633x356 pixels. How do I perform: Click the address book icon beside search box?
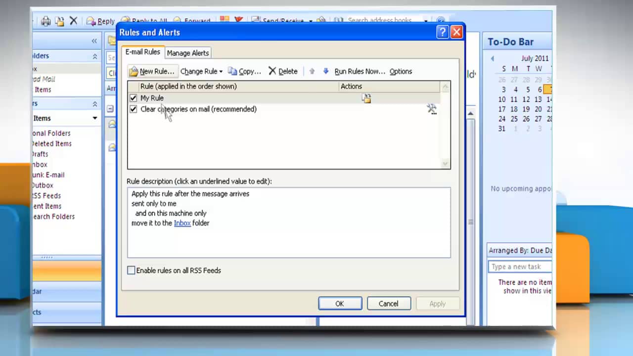click(338, 21)
